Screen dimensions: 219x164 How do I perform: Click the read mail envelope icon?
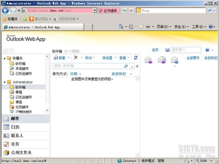(x=141, y=27)
